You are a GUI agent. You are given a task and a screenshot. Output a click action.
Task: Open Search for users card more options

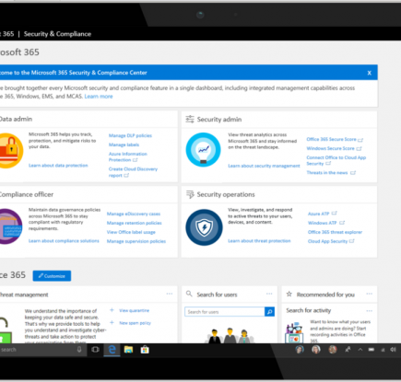pos(269,294)
